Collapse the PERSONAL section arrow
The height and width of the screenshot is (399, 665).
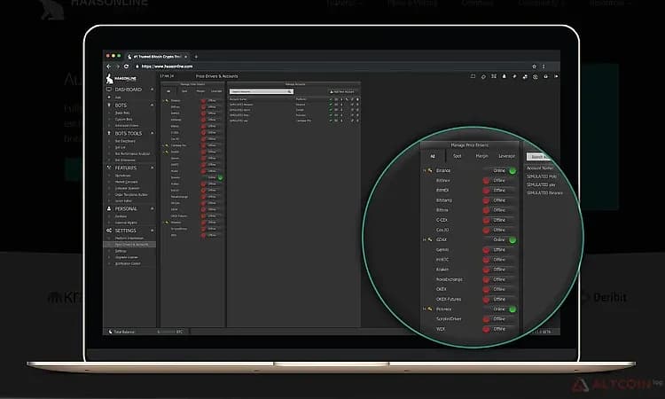pos(152,208)
